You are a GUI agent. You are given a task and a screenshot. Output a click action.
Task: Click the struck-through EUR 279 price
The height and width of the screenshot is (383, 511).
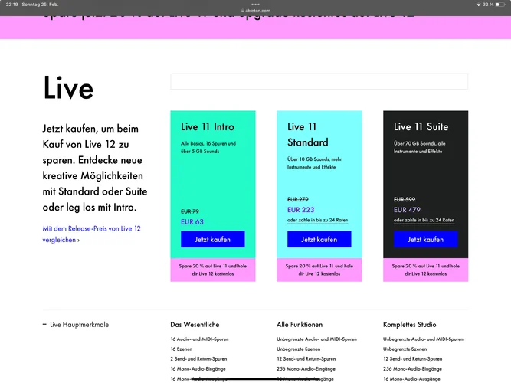tap(297, 199)
